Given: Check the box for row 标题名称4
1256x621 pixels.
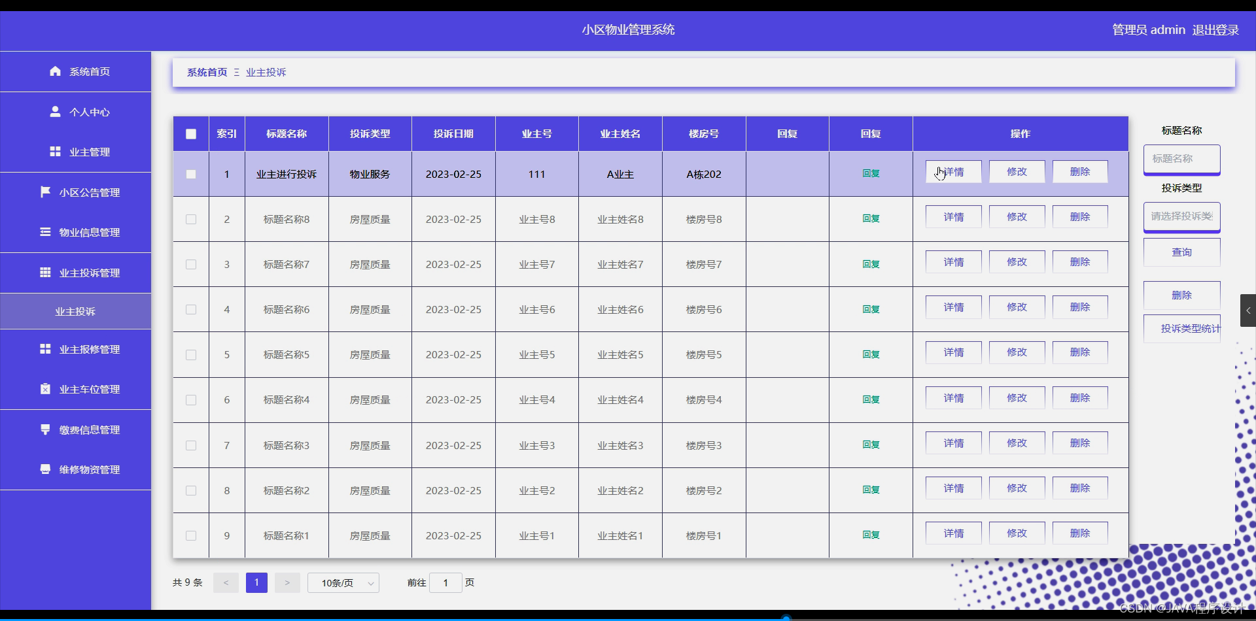Looking at the screenshot, I should coord(191,400).
